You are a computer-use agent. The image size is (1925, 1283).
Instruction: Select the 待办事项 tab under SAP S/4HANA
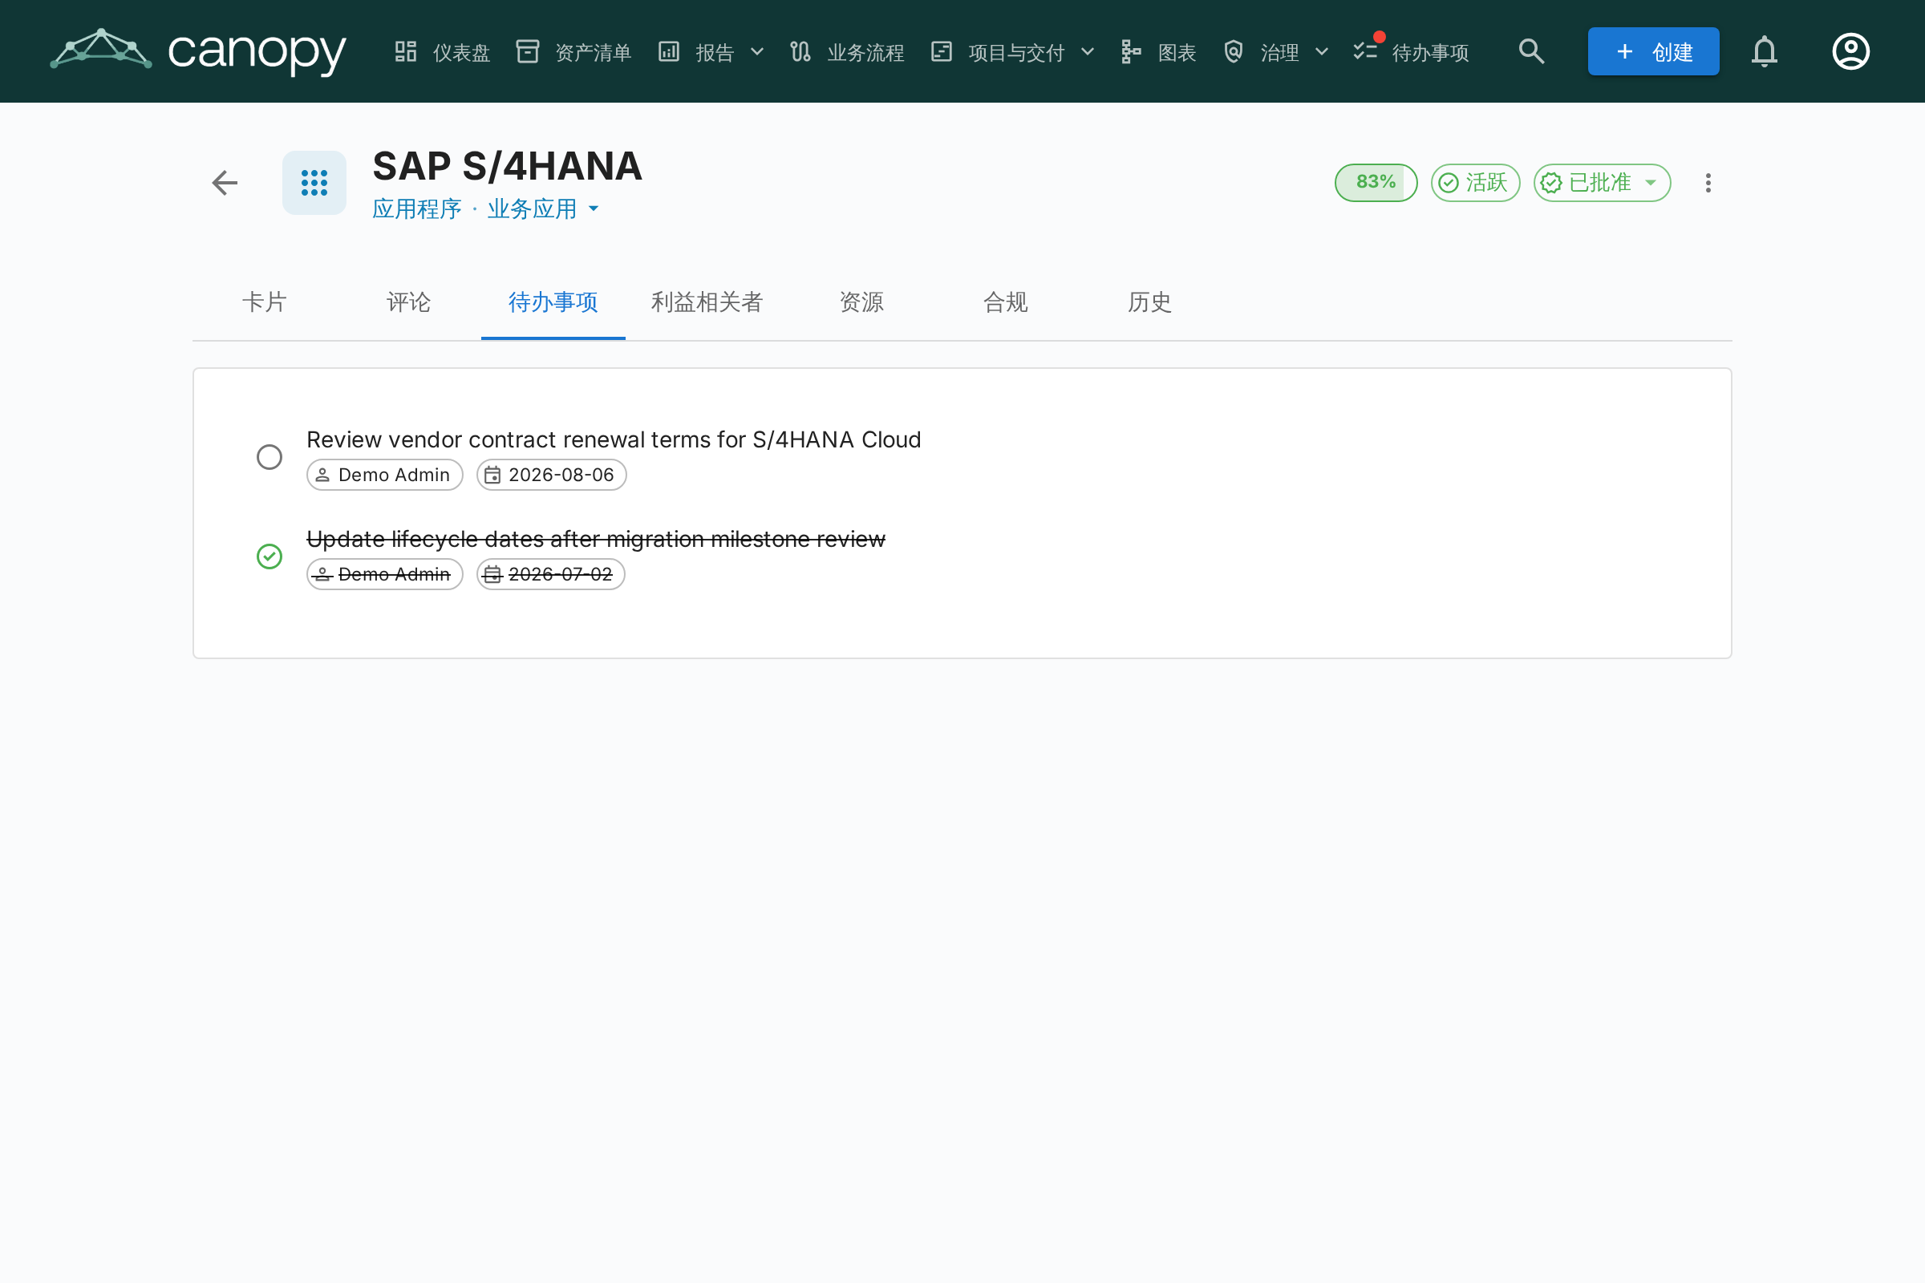click(553, 303)
